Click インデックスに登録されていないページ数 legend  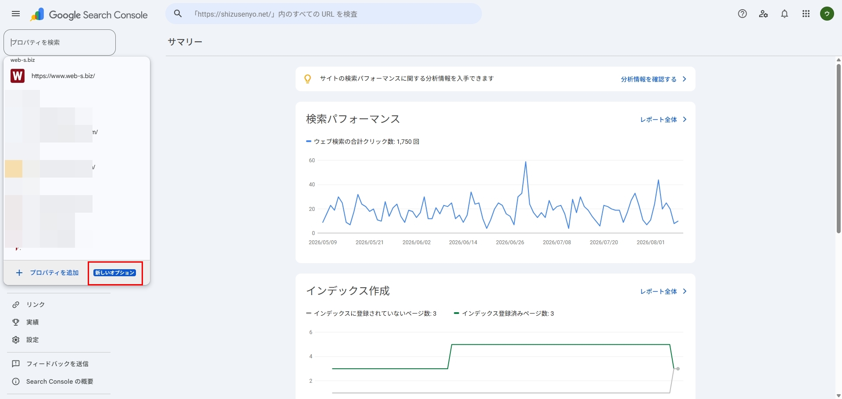point(371,313)
